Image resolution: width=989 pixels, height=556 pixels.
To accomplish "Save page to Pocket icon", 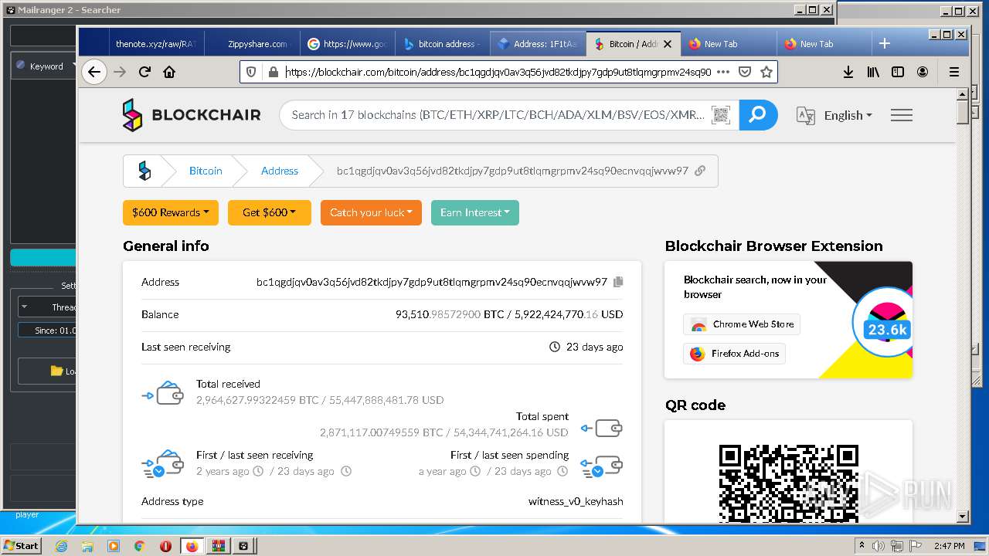I will (x=745, y=72).
